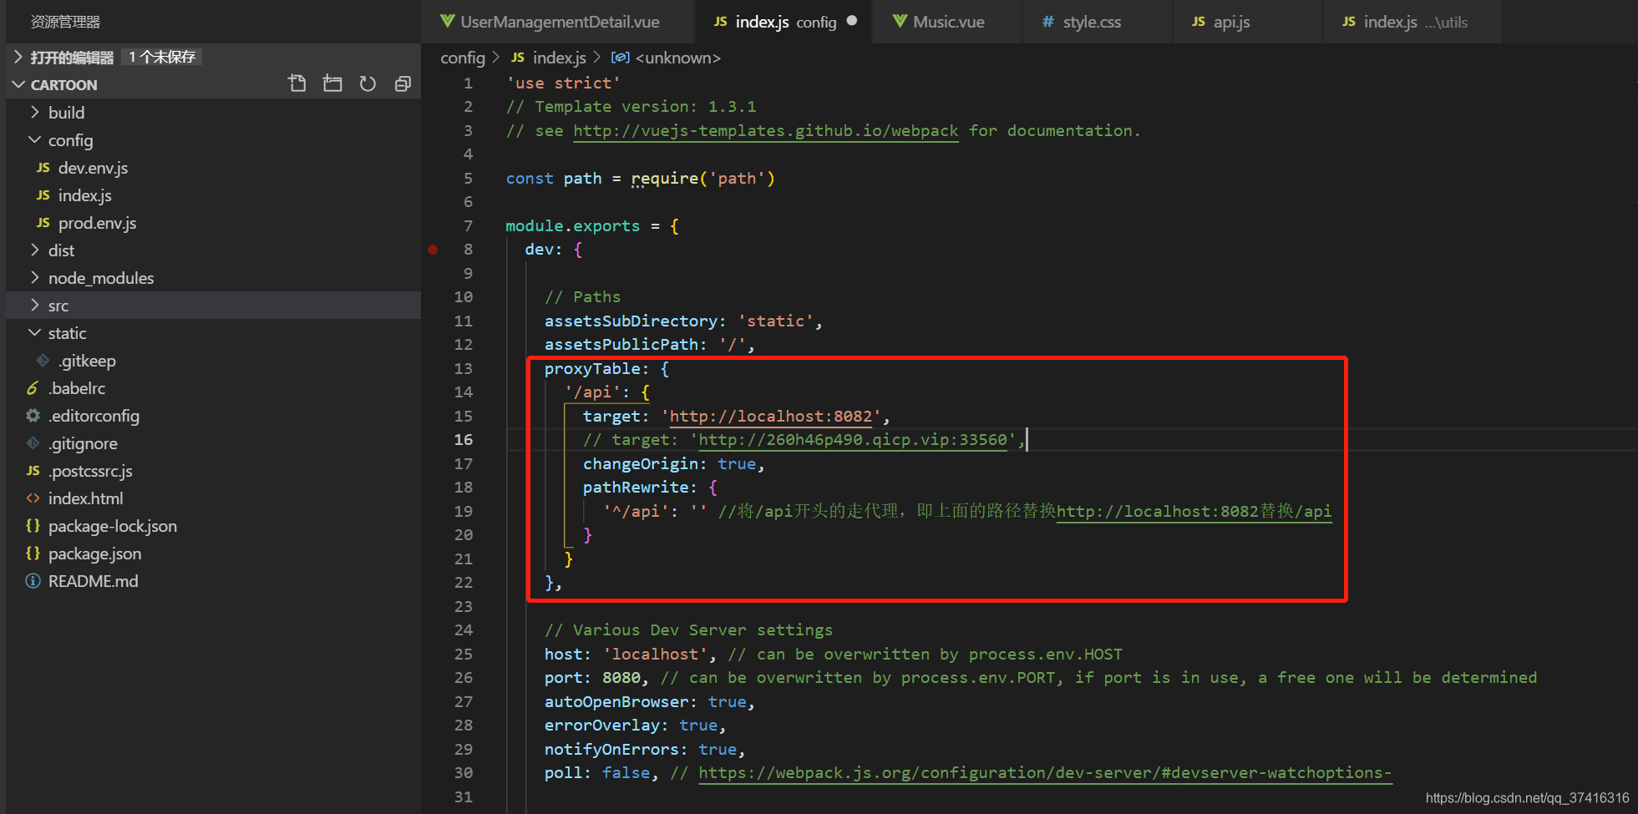The height and width of the screenshot is (814, 1638).
Task: Click the hash icon on style.css tab
Action: [1047, 22]
